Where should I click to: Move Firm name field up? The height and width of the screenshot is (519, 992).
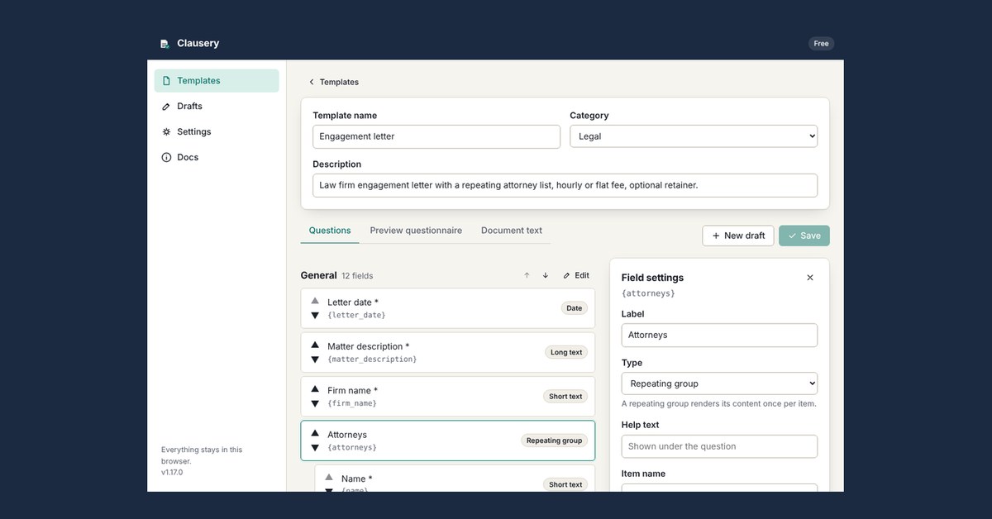coord(315,388)
